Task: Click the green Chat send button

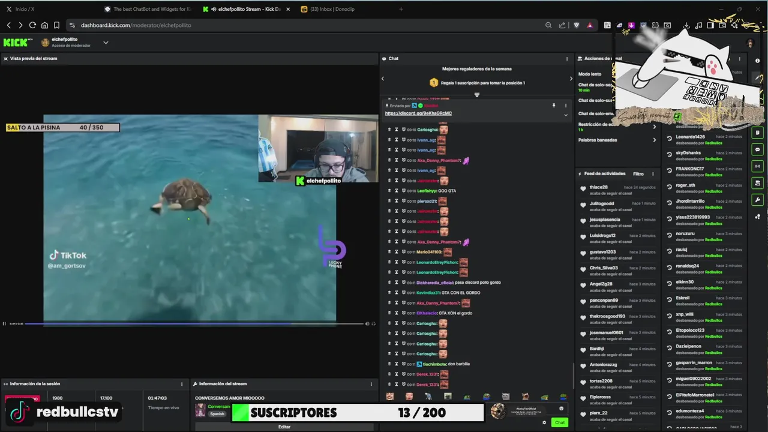Action: (x=560, y=422)
